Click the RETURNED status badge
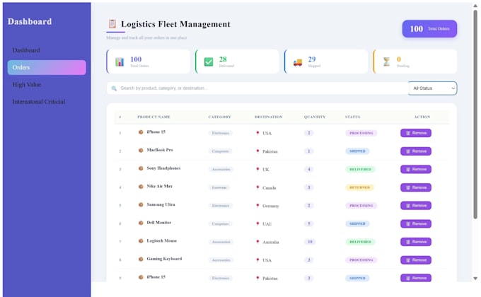 click(x=359, y=187)
